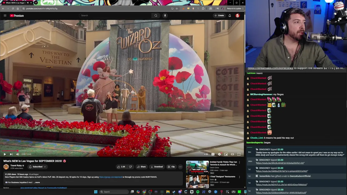Viewport: 347px width, 195px height.
Task: Open options for Entitled Family video
Action: (239, 162)
